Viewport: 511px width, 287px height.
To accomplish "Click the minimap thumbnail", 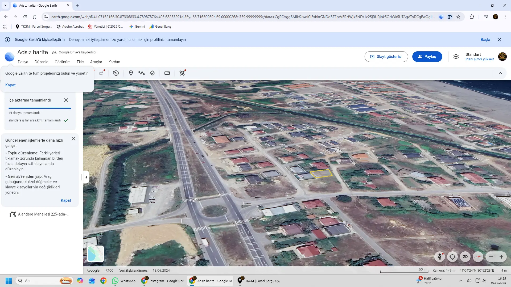I will (x=96, y=254).
